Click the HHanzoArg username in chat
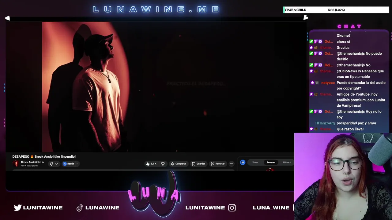This screenshot has width=392, height=220. tap(325, 123)
